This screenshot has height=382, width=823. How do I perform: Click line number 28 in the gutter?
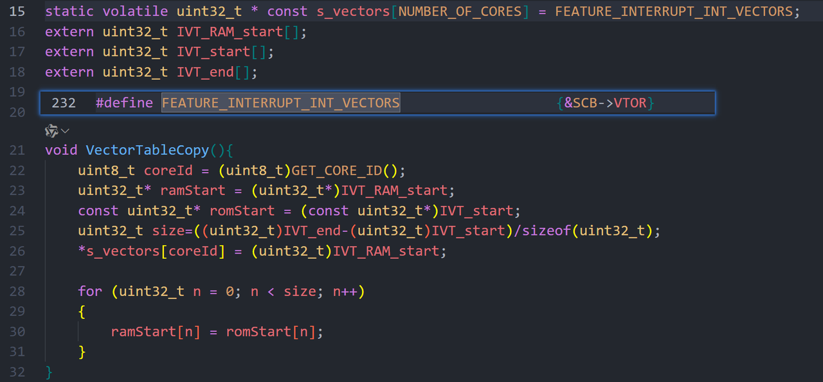coord(17,291)
